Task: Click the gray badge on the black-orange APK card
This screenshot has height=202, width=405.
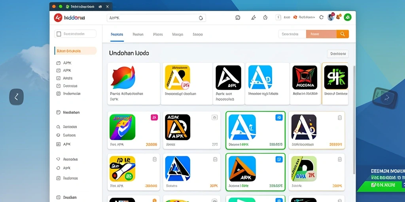Action: click(x=215, y=118)
